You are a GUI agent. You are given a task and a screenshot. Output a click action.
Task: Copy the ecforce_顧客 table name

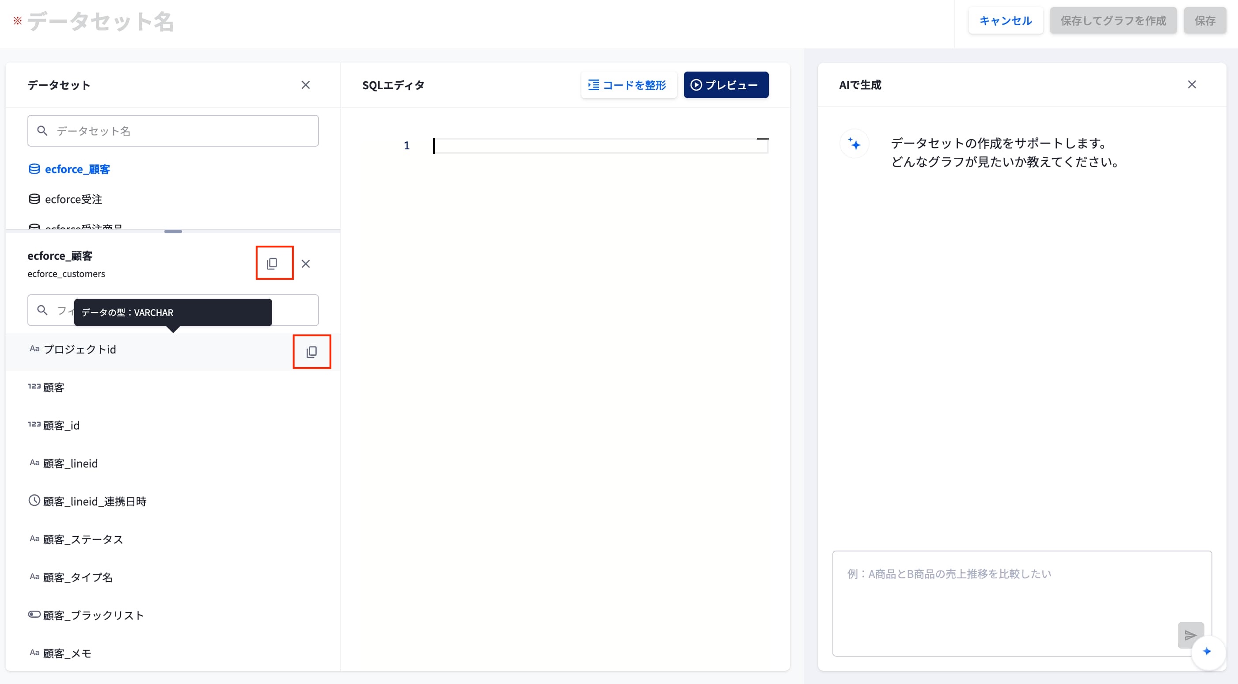[272, 263]
